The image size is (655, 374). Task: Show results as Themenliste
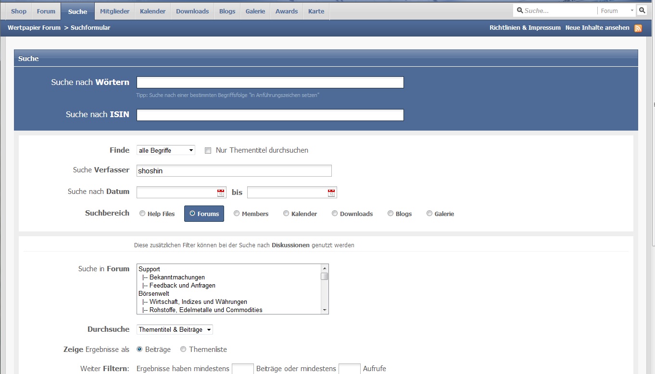[x=183, y=350]
